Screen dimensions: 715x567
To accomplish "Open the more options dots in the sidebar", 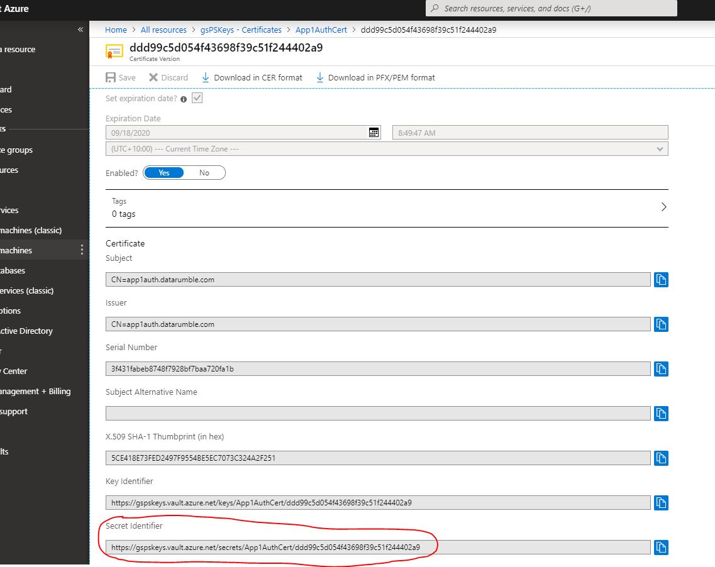I will (82, 250).
